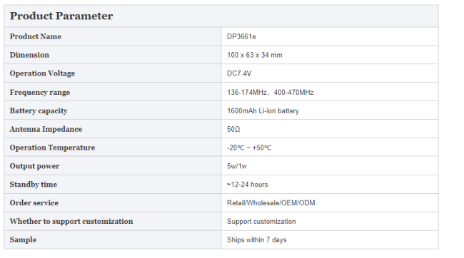Click the 50Ω impedance value
The height and width of the screenshot is (258, 464).
tap(233, 129)
